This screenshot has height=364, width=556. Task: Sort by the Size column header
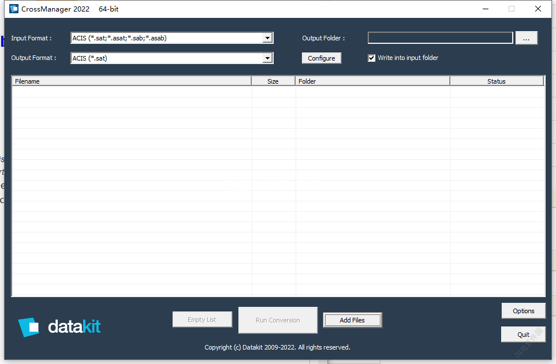click(274, 81)
